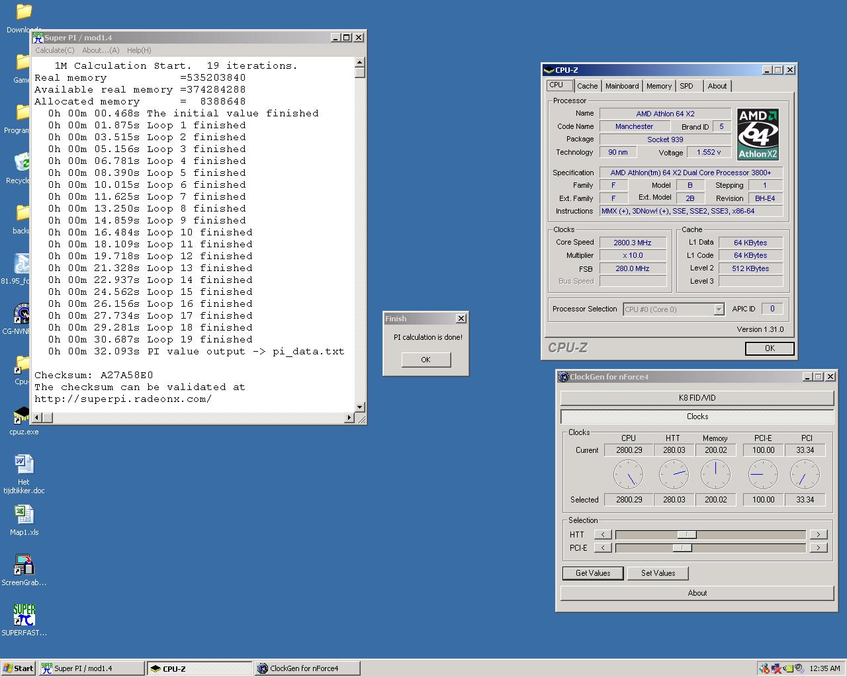Click PCI-E slider left arrow
The width and height of the screenshot is (847, 677).
pyautogui.click(x=603, y=547)
